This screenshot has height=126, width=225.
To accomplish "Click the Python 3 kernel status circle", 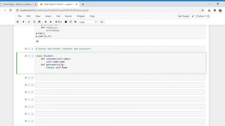I will [208, 16].
